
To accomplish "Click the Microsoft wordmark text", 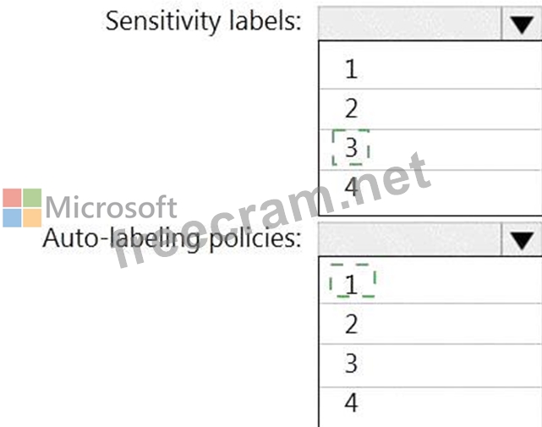I will pos(111,207).
